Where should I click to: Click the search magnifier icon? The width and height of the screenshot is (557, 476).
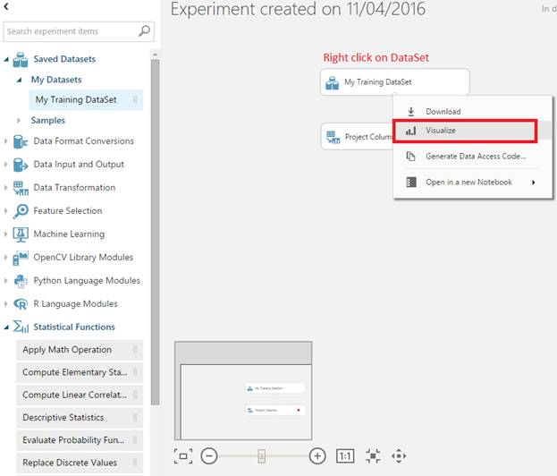pos(144,31)
